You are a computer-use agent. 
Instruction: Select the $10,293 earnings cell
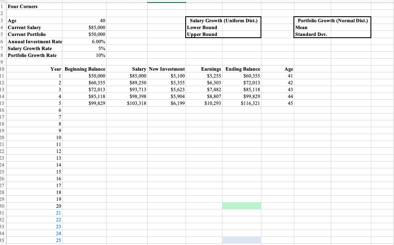tap(204, 103)
